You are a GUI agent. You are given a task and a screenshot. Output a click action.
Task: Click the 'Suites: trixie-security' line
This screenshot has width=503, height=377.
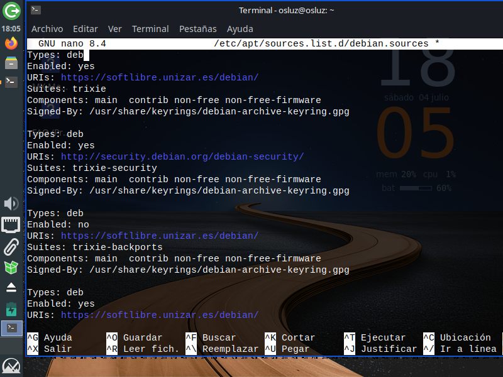click(x=92, y=168)
